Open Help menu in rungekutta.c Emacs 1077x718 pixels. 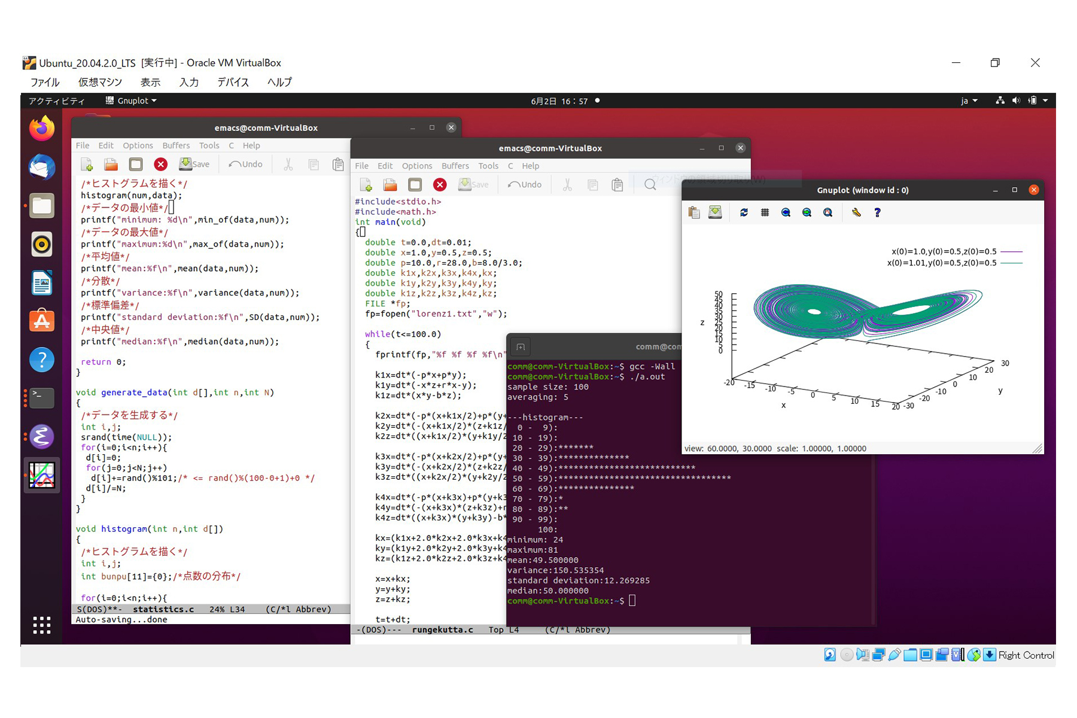coord(530,166)
